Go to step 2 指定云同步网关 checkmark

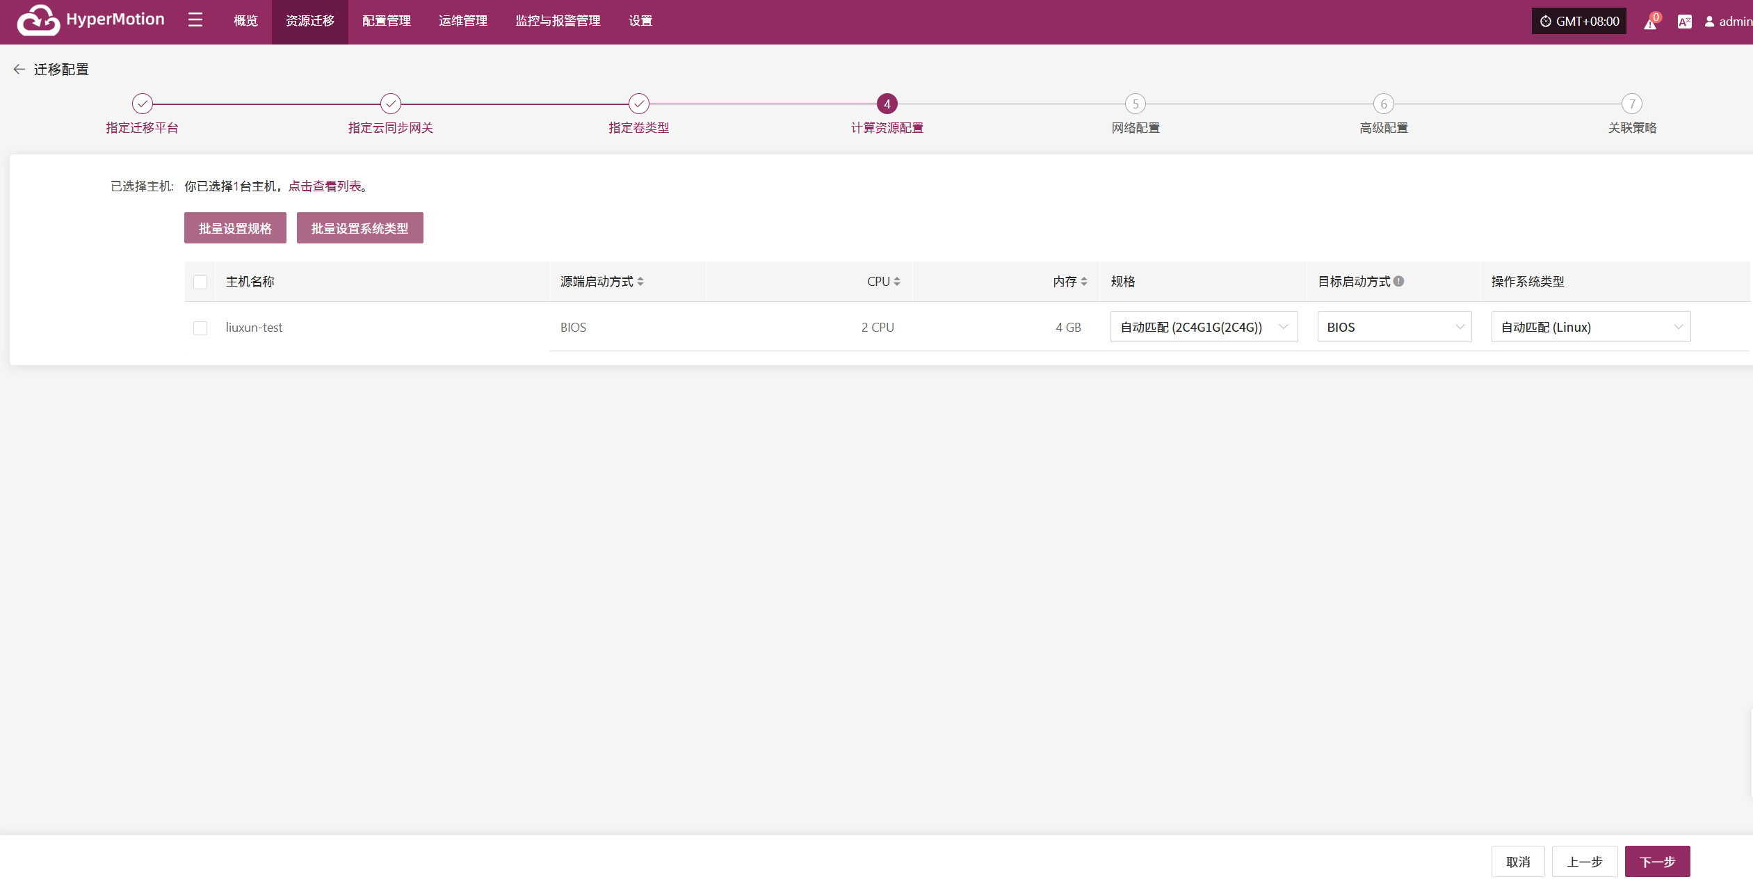coord(391,104)
